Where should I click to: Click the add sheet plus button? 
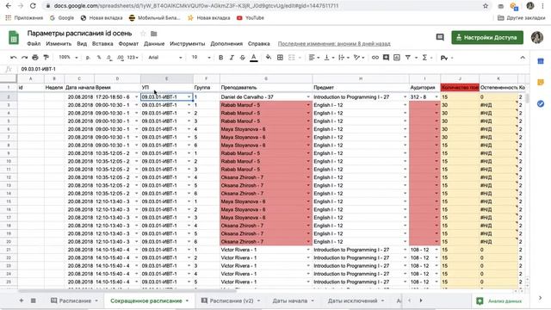[x=22, y=301]
